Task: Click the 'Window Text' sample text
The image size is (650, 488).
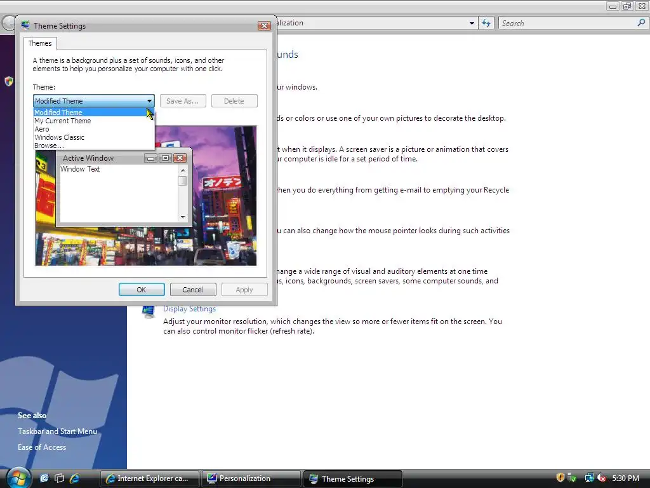Action: tap(80, 169)
